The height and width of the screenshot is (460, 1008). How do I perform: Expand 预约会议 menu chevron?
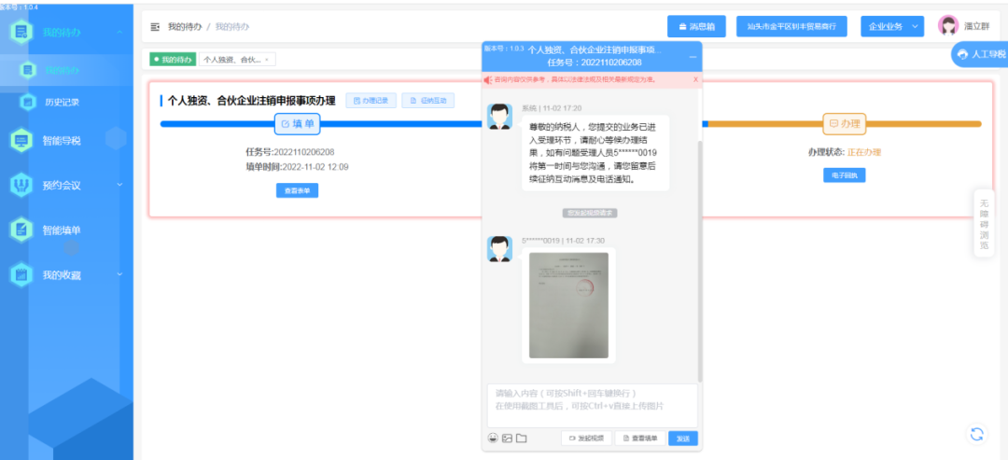[120, 185]
